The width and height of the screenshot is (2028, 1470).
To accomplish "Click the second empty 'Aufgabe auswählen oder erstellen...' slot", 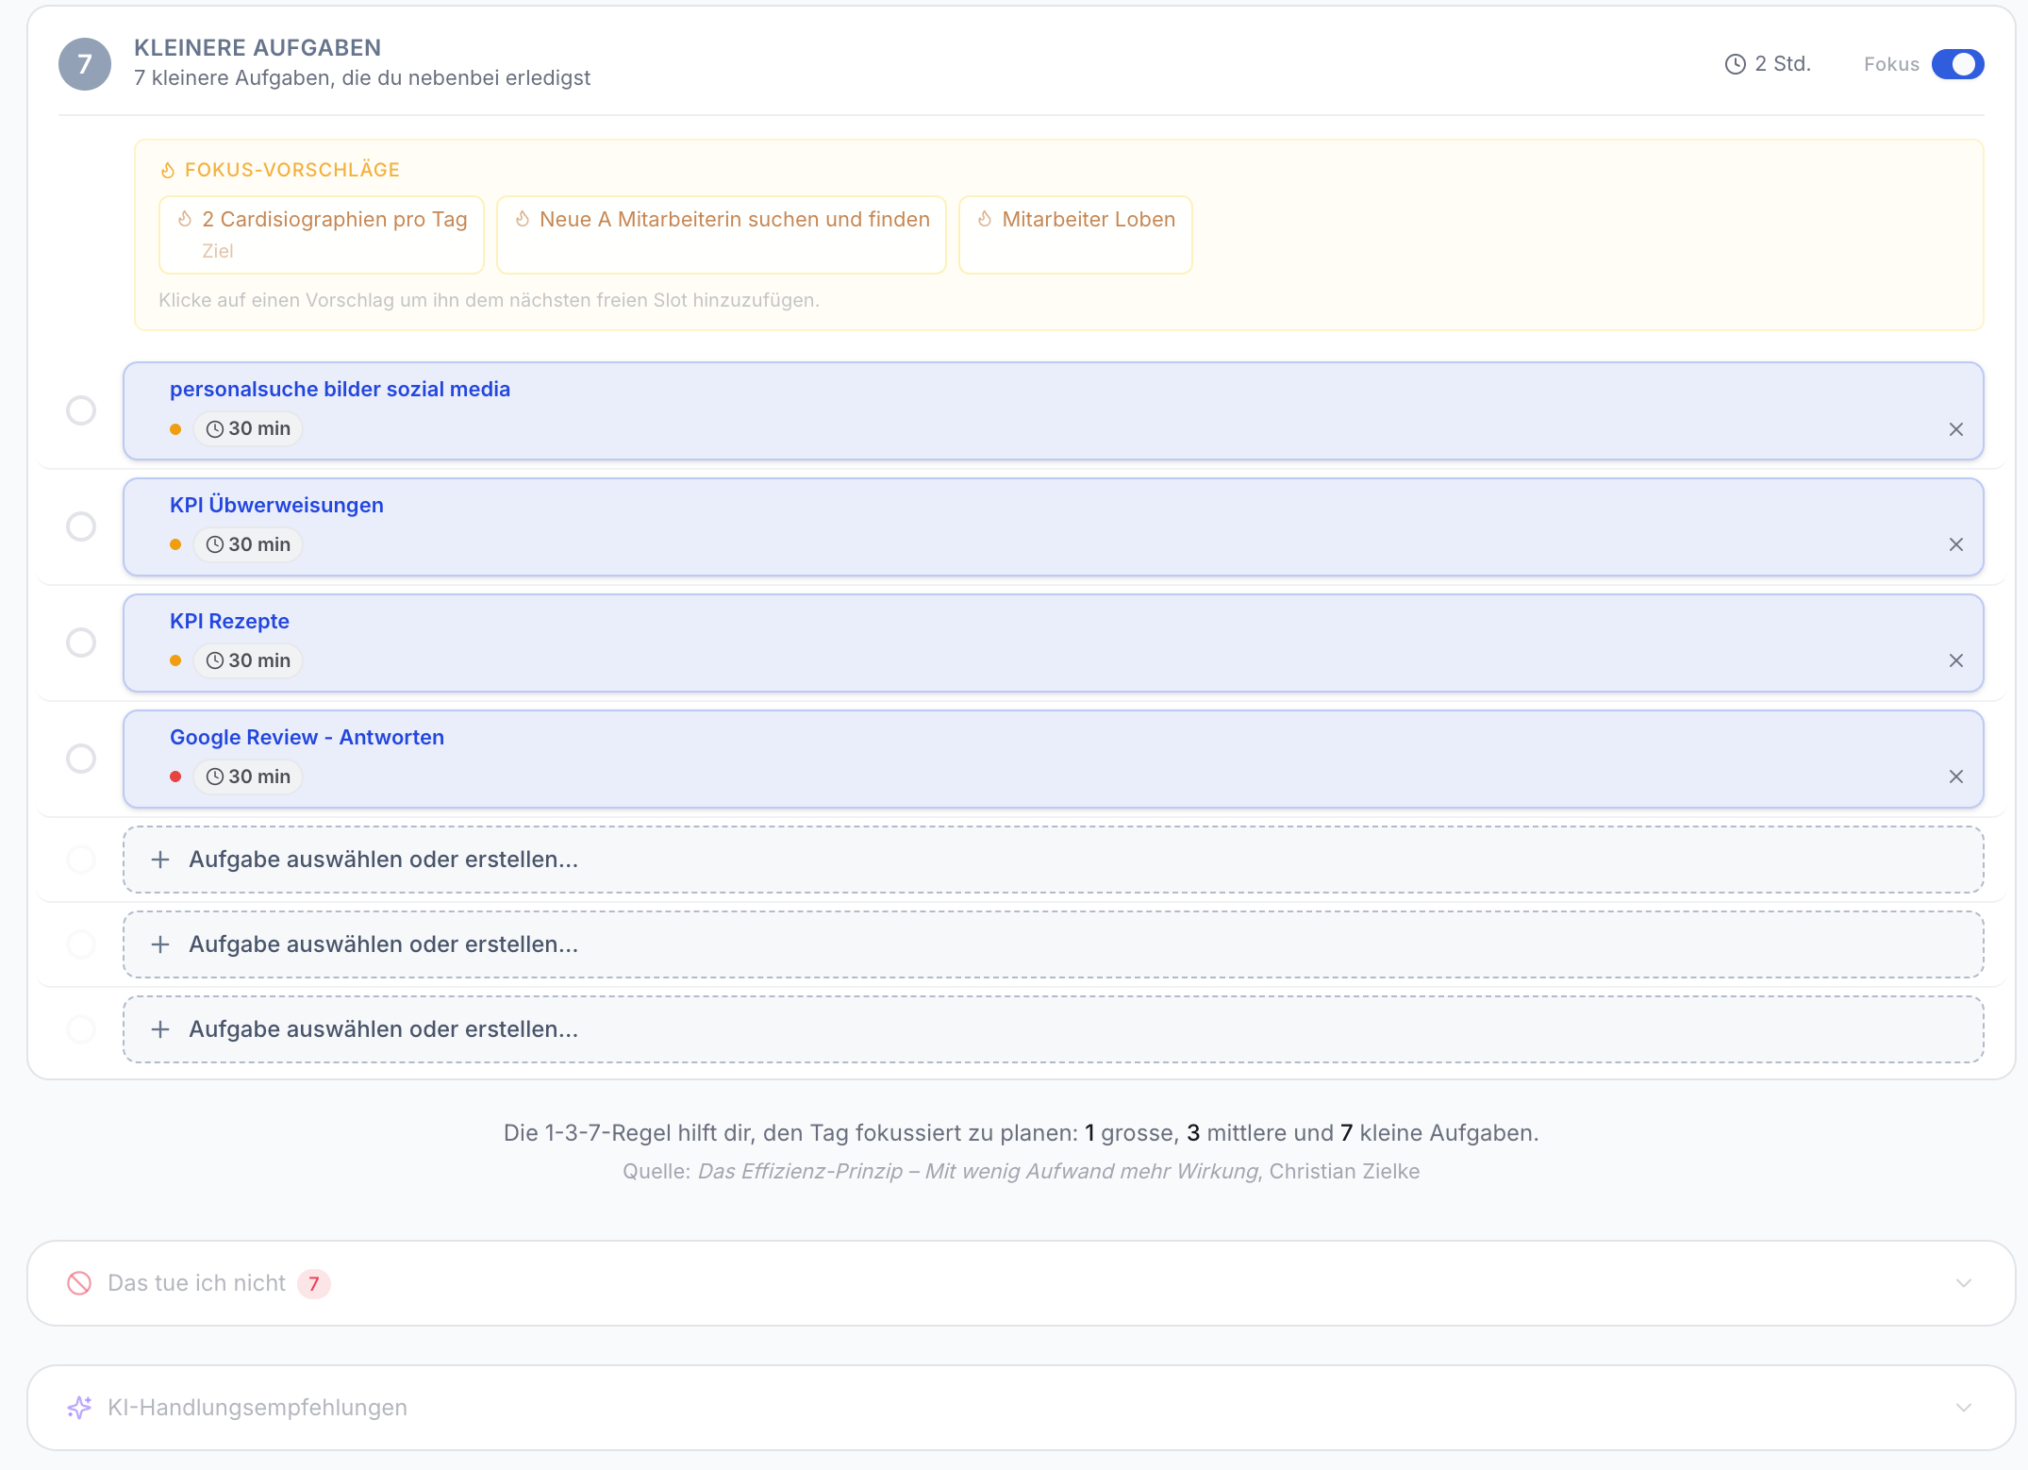I will (1054, 944).
